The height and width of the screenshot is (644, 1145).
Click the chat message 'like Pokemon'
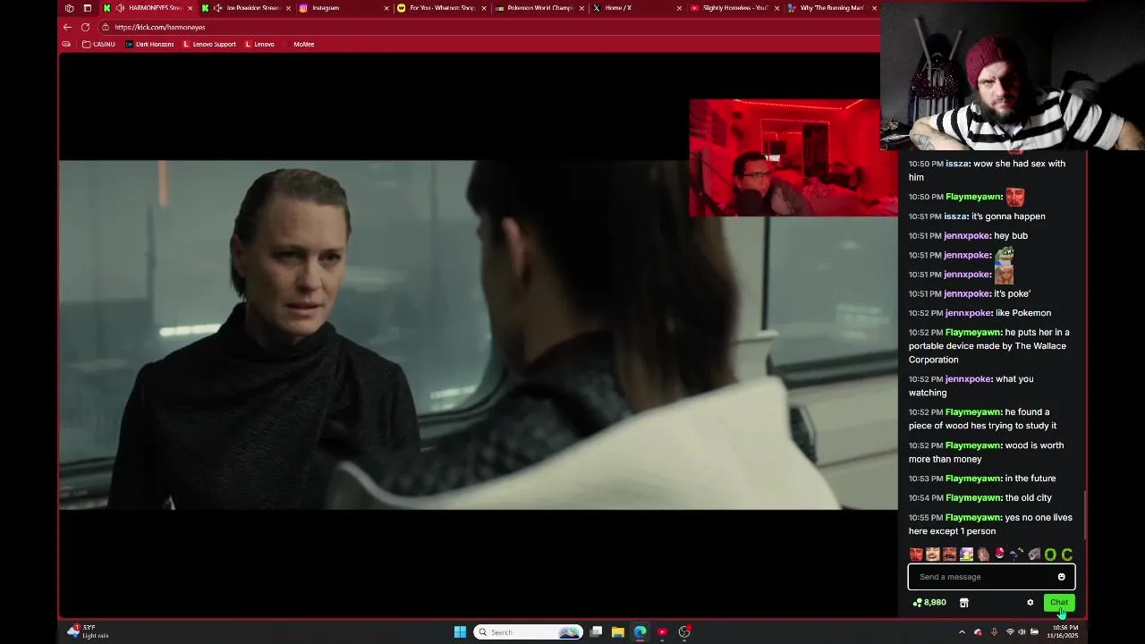click(x=1023, y=313)
